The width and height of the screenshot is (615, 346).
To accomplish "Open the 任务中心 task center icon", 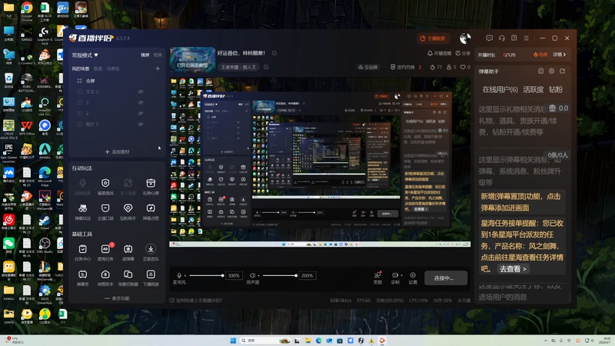I will click(83, 249).
